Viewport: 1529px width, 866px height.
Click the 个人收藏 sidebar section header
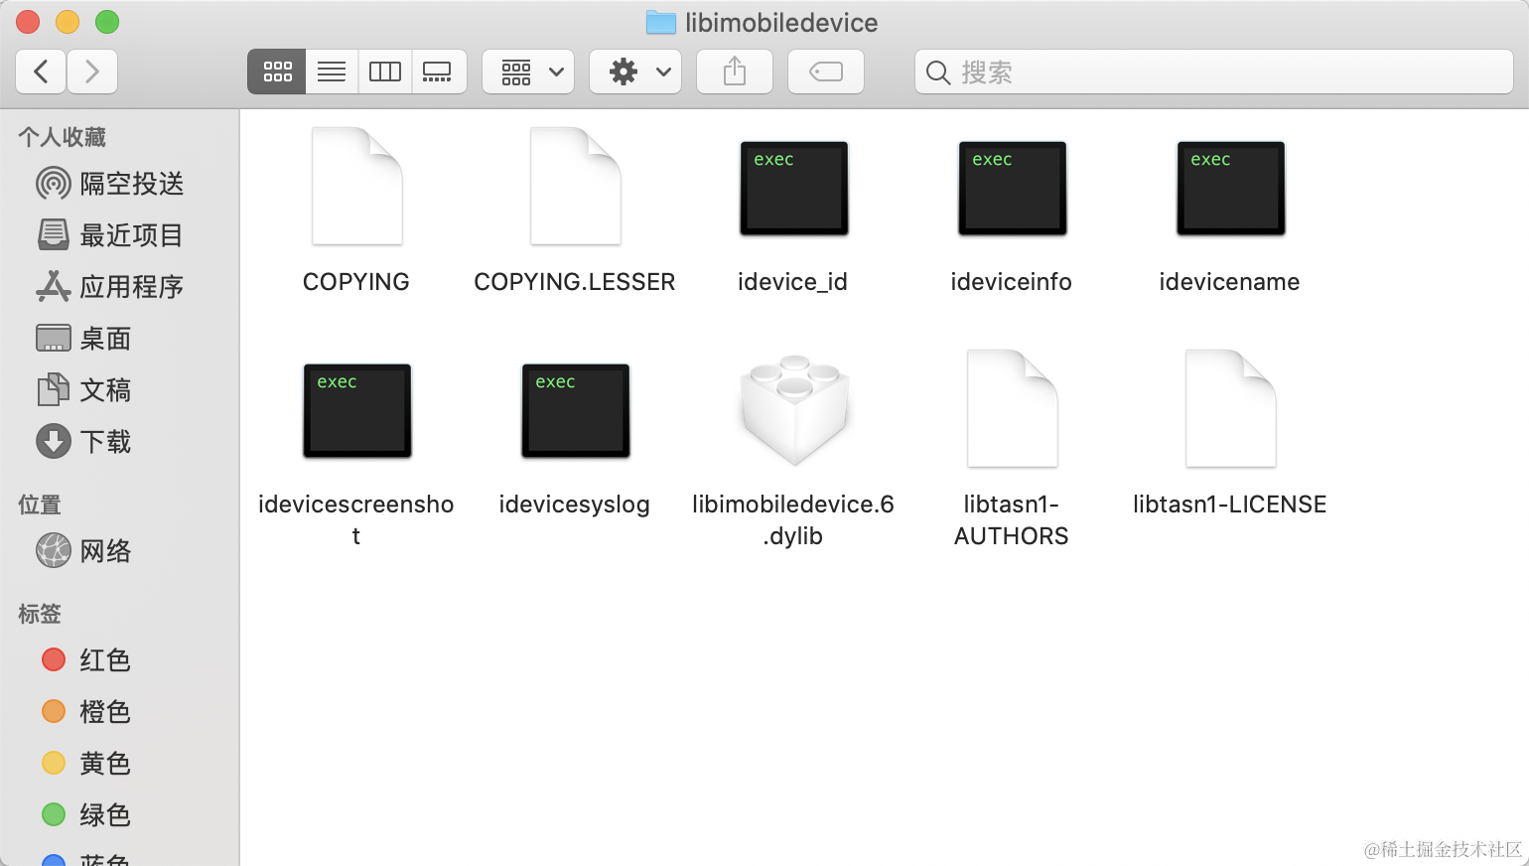pos(62,137)
